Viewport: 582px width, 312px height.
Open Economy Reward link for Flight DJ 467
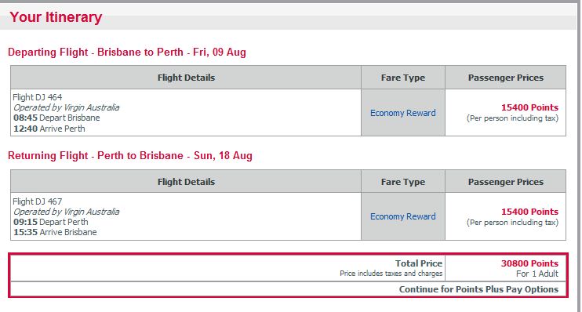pyautogui.click(x=402, y=216)
